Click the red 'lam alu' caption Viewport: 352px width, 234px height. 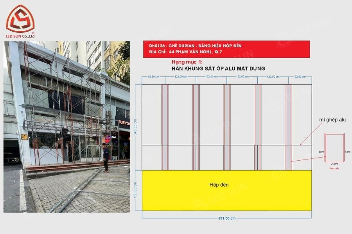pos(334,168)
